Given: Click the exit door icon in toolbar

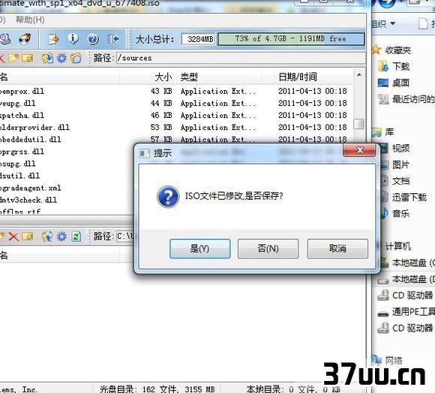Looking at the screenshot, I should click(113, 39).
